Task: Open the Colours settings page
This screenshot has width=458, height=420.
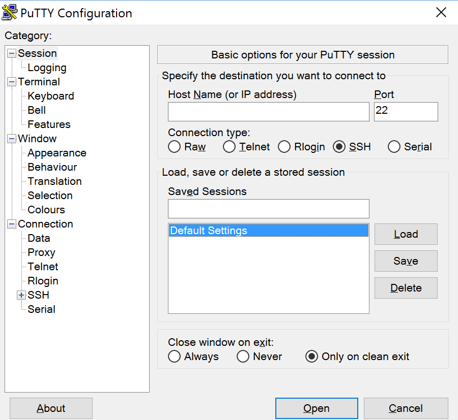Action: click(46, 210)
